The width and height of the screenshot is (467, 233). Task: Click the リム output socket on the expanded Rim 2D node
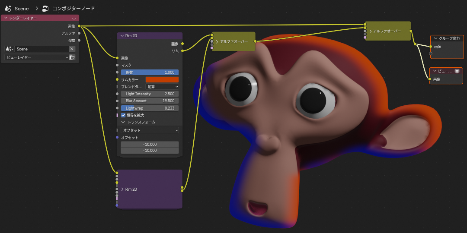(182, 51)
